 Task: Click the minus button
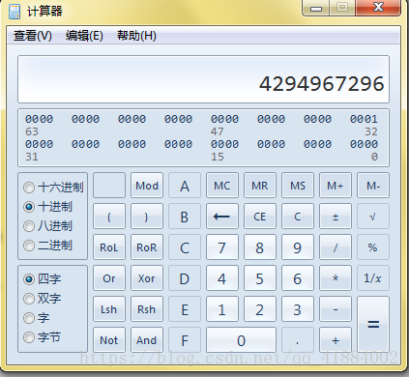click(336, 309)
